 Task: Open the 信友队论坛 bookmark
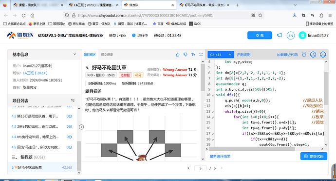pos(176,24)
